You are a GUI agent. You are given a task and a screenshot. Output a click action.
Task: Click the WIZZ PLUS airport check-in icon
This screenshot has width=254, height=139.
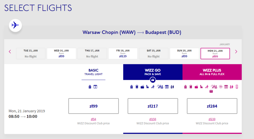214,87
